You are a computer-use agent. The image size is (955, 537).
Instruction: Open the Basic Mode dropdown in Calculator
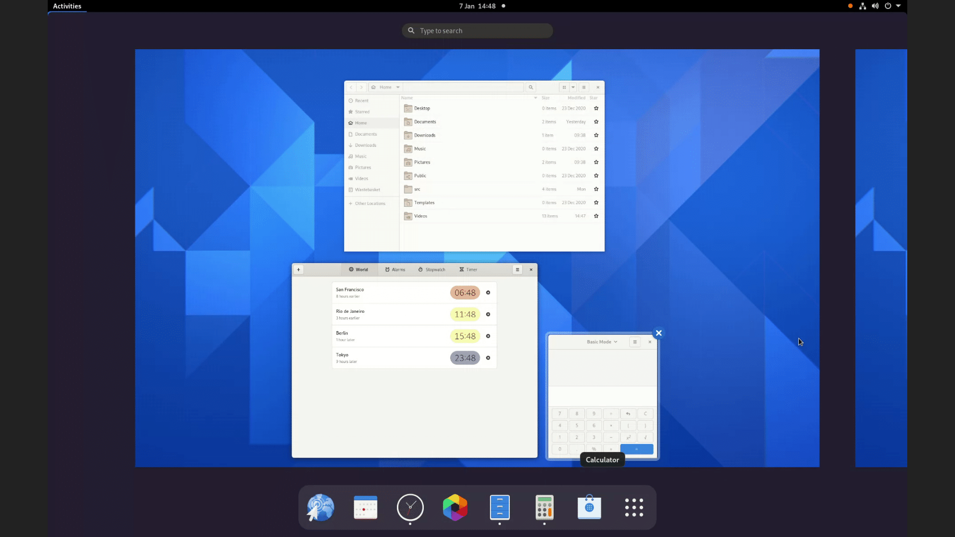point(602,342)
